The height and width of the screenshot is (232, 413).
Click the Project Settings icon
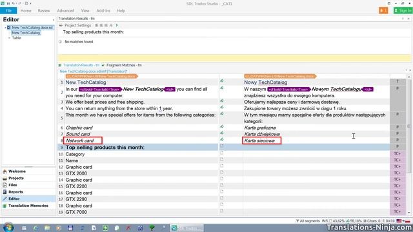click(61, 25)
